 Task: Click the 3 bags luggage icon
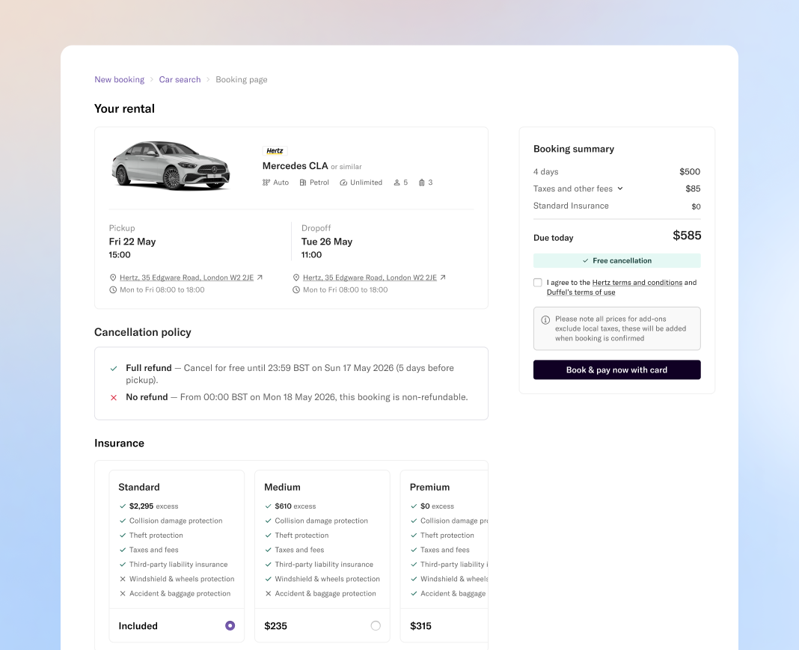(x=421, y=183)
